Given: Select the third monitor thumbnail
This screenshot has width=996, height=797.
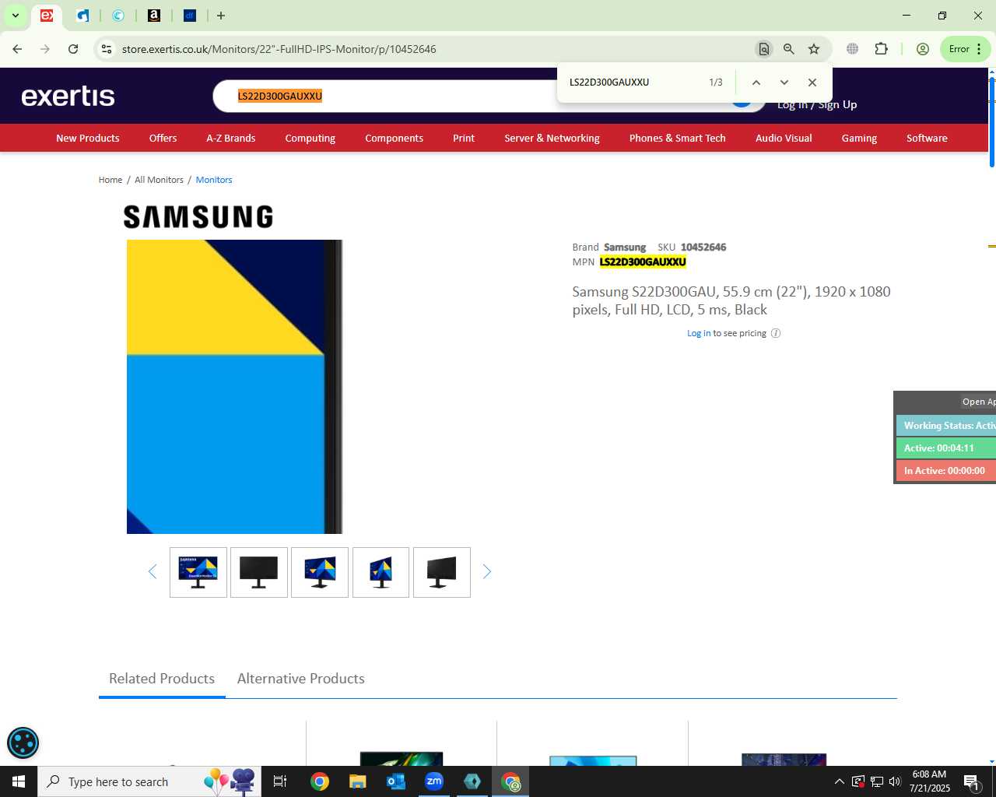Looking at the screenshot, I should 320,572.
